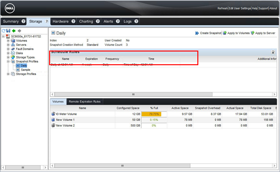Click the Dell logo icon
This screenshot has width=280, height=172.
point(10,9)
